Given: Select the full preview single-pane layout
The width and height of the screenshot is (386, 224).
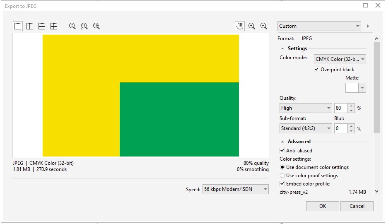Looking at the screenshot, I should tap(18, 26).
